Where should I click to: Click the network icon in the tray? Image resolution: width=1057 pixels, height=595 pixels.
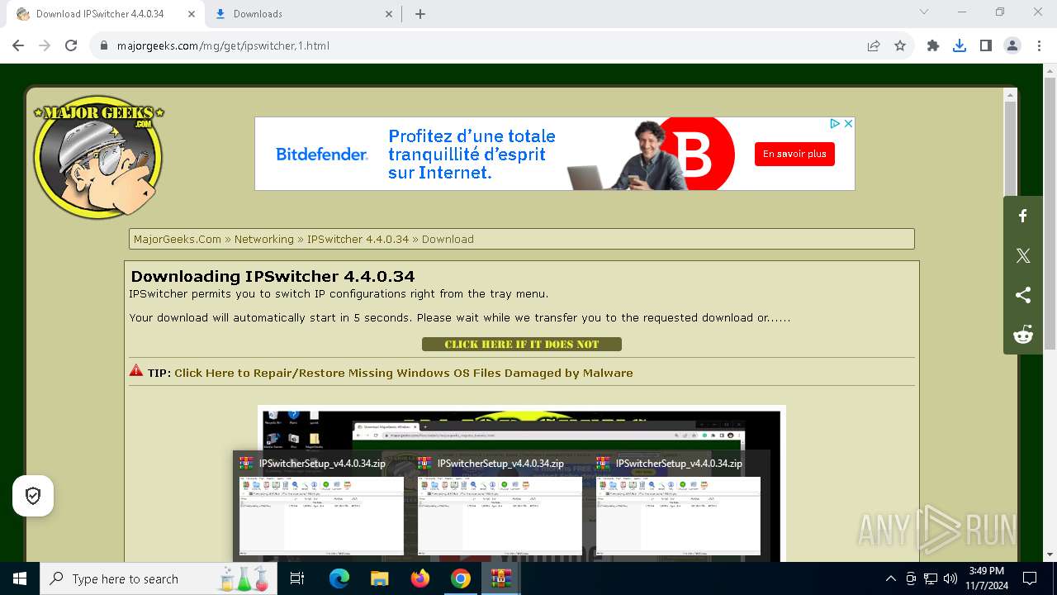pyautogui.click(x=931, y=578)
